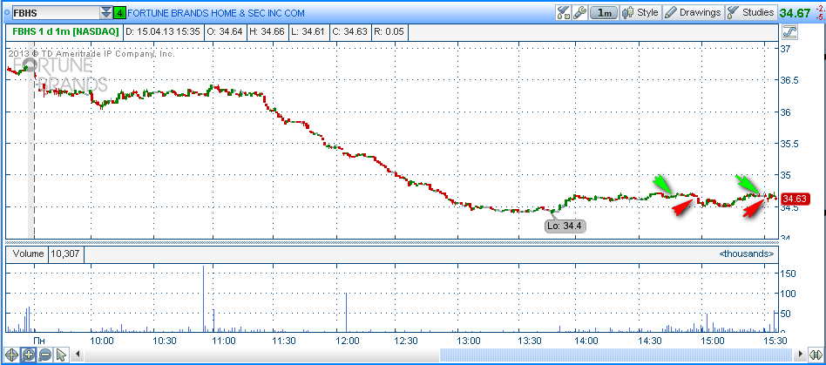Click the Volume label in lower panel
826x365 pixels.
pos(28,253)
